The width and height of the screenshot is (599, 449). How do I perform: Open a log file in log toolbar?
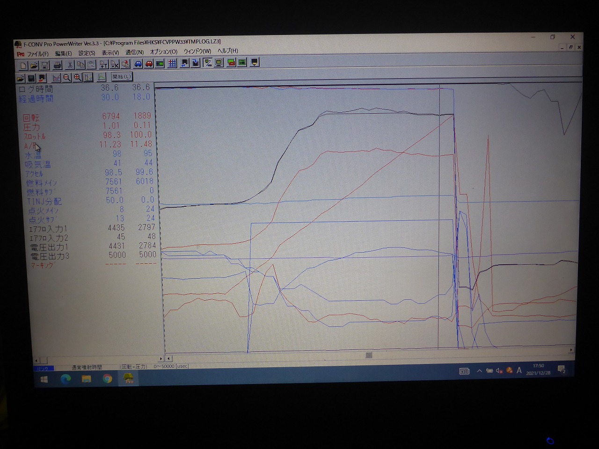click(21, 78)
